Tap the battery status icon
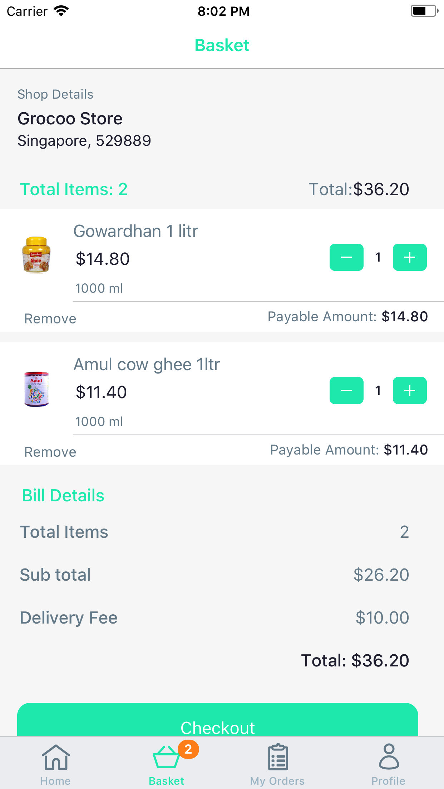 [x=424, y=11]
